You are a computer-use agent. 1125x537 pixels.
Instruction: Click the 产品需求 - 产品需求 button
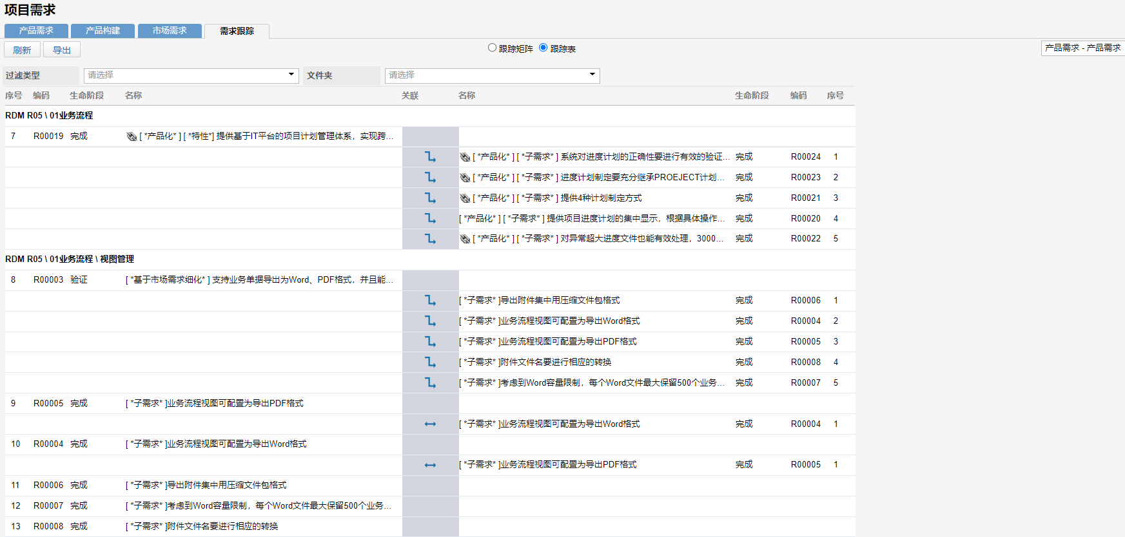pos(1082,48)
